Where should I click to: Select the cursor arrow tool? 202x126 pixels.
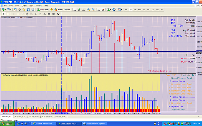coord(4,14)
